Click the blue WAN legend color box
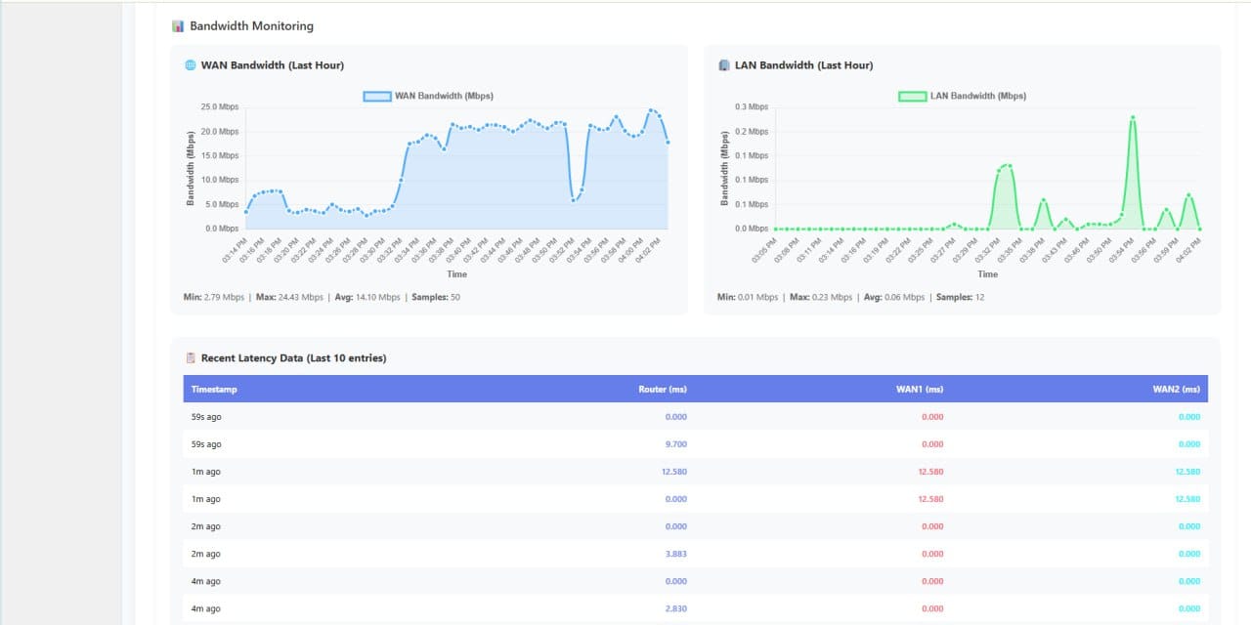The width and height of the screenshot is (1251, 625). (376, 96)
